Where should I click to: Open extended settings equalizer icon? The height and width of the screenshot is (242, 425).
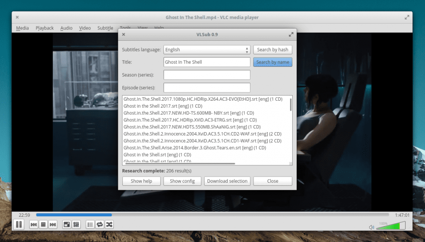click(x=76, y=225)
